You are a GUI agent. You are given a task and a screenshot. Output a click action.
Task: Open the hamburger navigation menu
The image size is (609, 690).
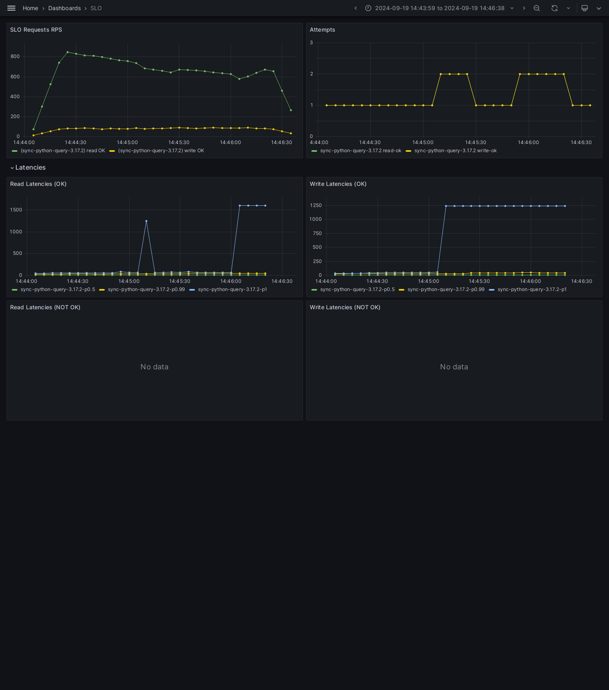pyautogui.click(x=11, y=8)
